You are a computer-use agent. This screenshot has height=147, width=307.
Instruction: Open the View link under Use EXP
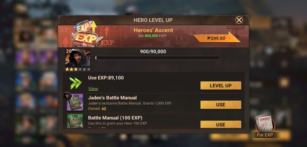[x=93, y=89]
